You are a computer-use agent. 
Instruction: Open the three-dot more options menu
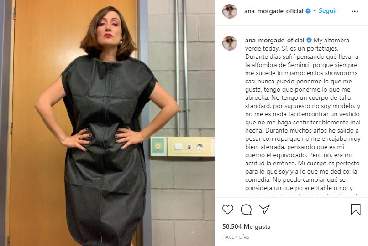click(355, 11)
